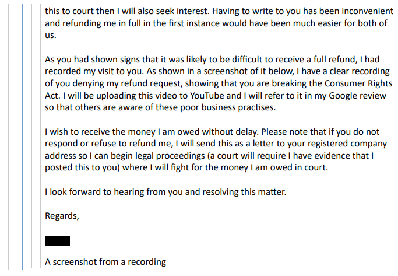Click the word "us." ending the first paragraph
The height and width of the screenshot is (276, 398).
coord(51,36)
